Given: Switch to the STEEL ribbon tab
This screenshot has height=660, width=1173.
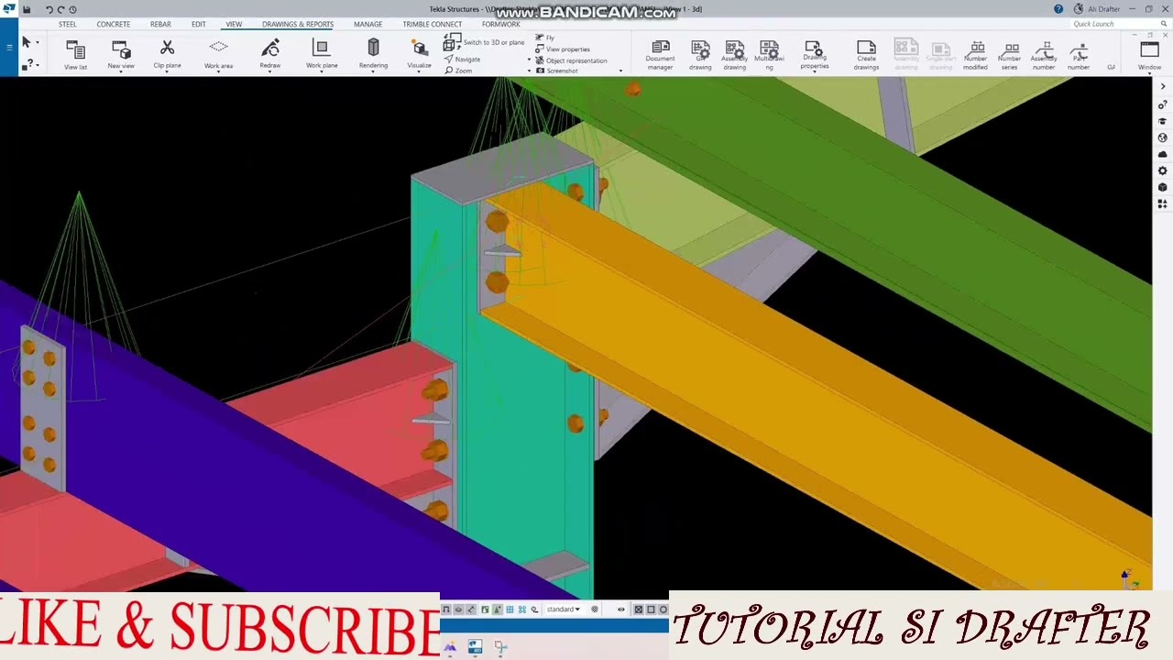Looking at the screenshot, I should tap(68, 24).
